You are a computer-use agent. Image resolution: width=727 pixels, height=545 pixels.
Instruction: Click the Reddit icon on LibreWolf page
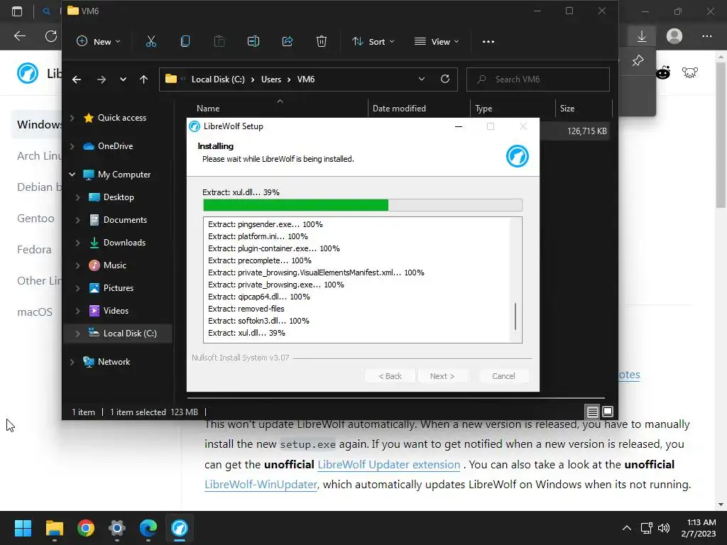tap(663, 73)
